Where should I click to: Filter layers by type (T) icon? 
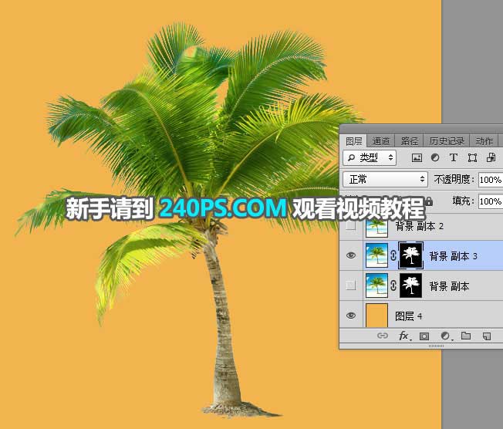pyautogui.click(x=454, y=157)
